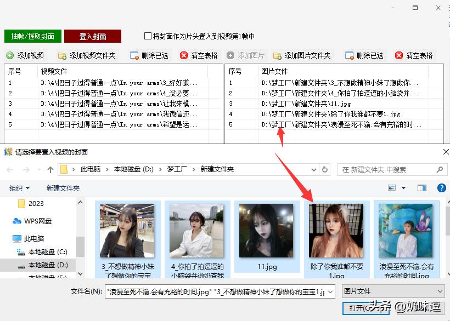450x321 pixels.
Task: Open the 组织 dropdown menu
Action: tap(19, 187)
